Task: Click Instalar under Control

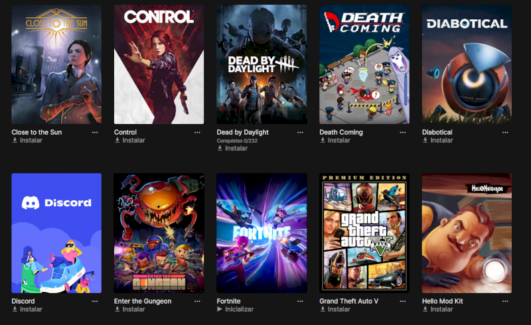Action: [x=129, y=140]
